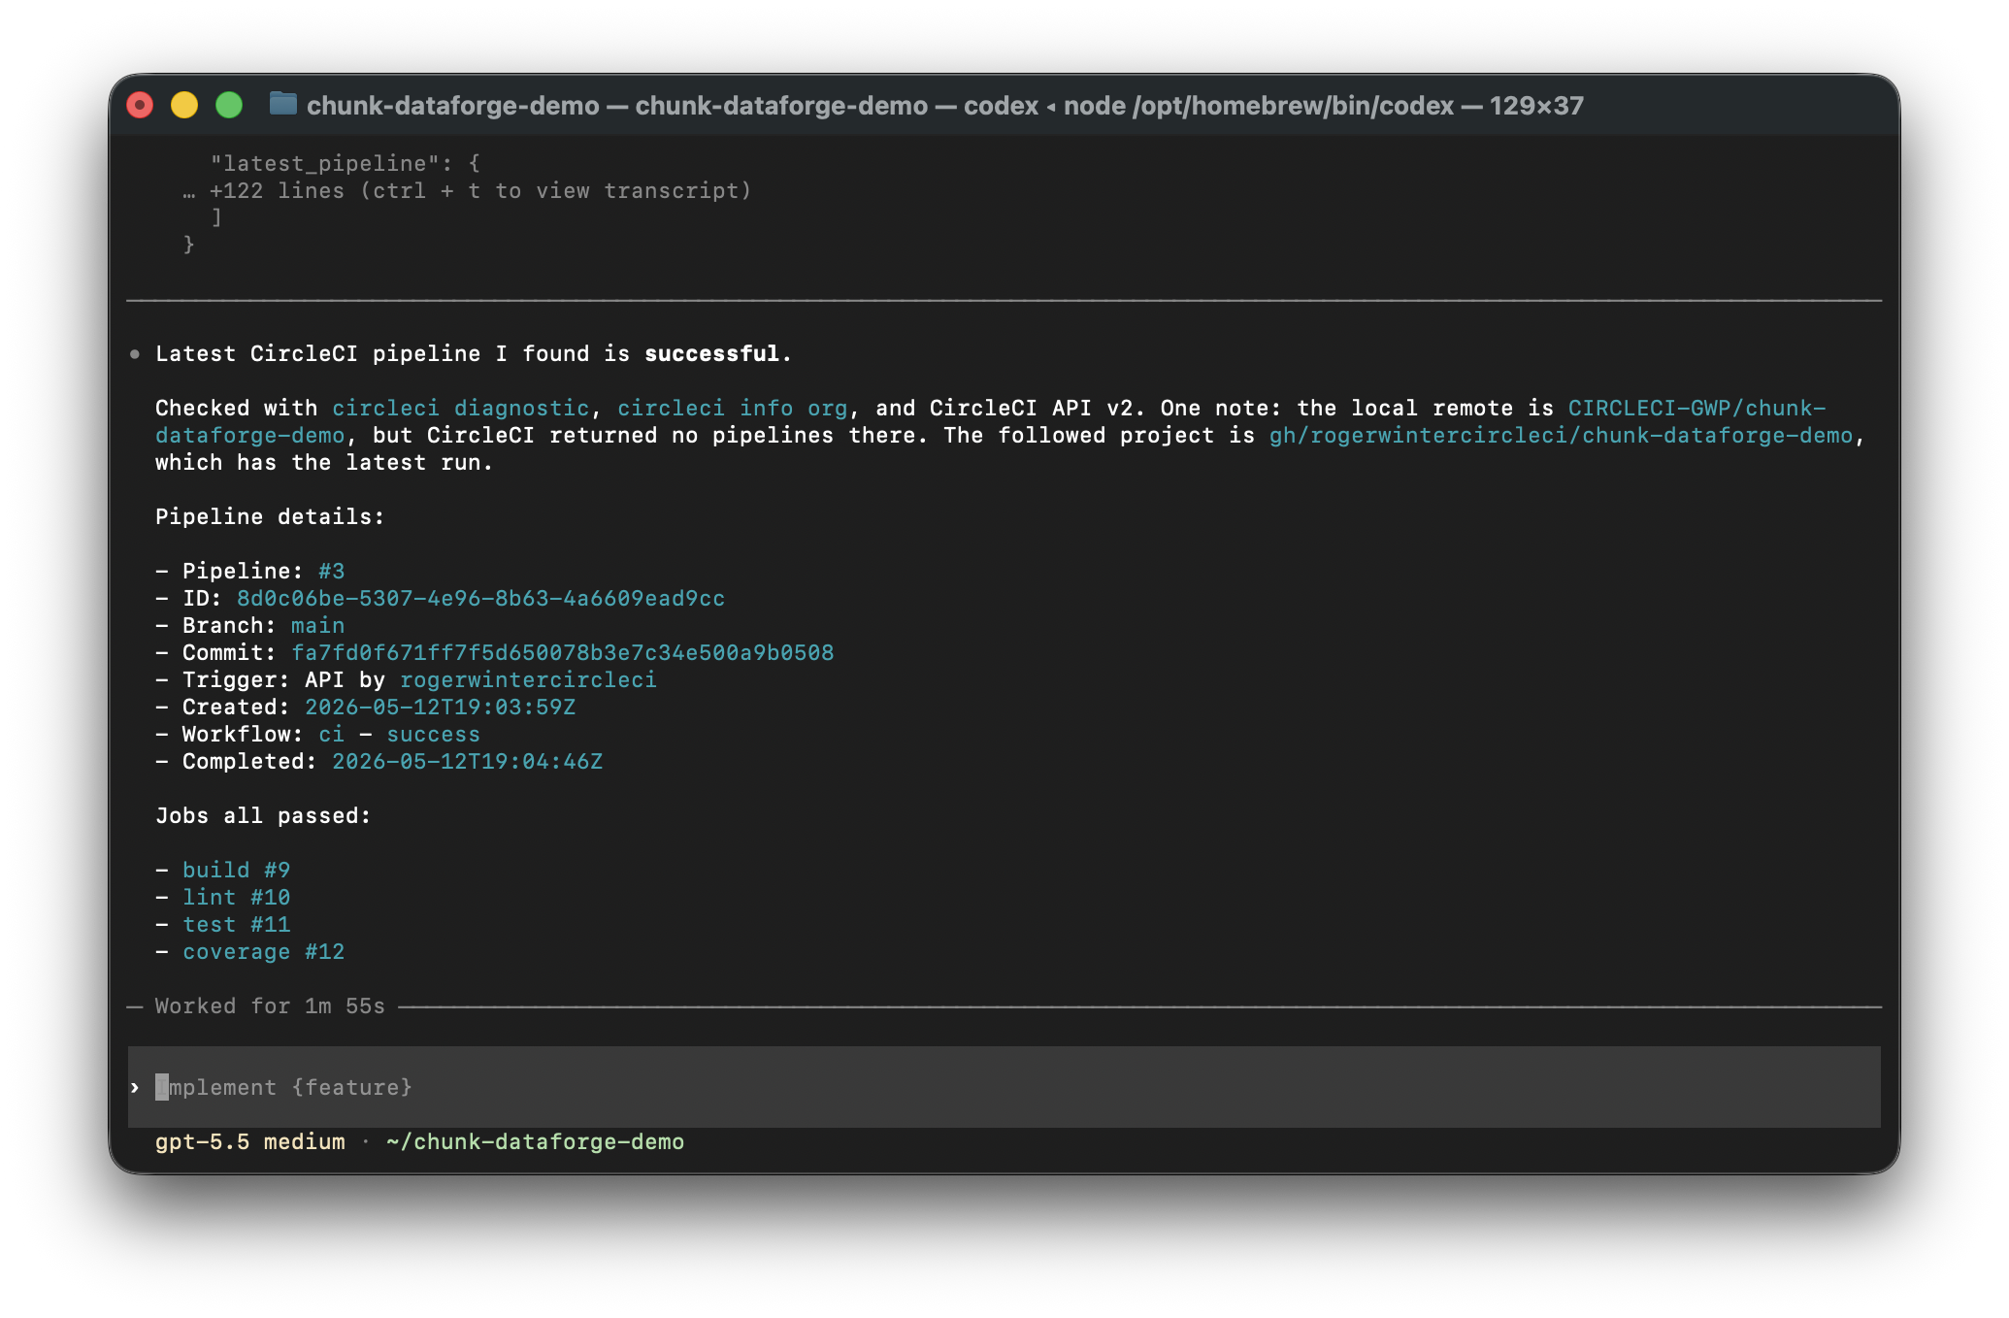The image size is (2009, 1318).
Task: Click the 'coverage #12' job
Action: [263, 951]
